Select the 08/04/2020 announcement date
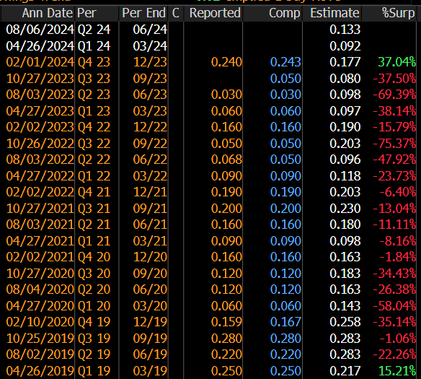 (x=40, y=289)
